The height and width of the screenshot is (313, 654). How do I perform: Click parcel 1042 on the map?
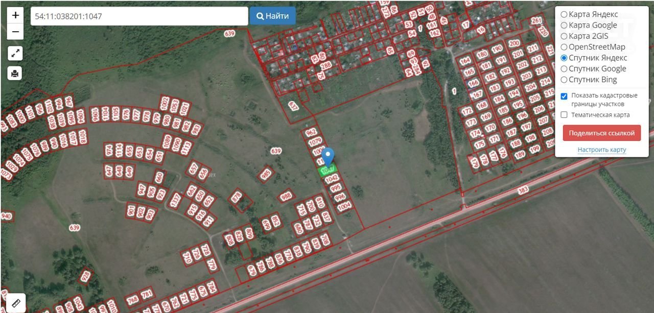pyautogui.click(x=332, y=179)
